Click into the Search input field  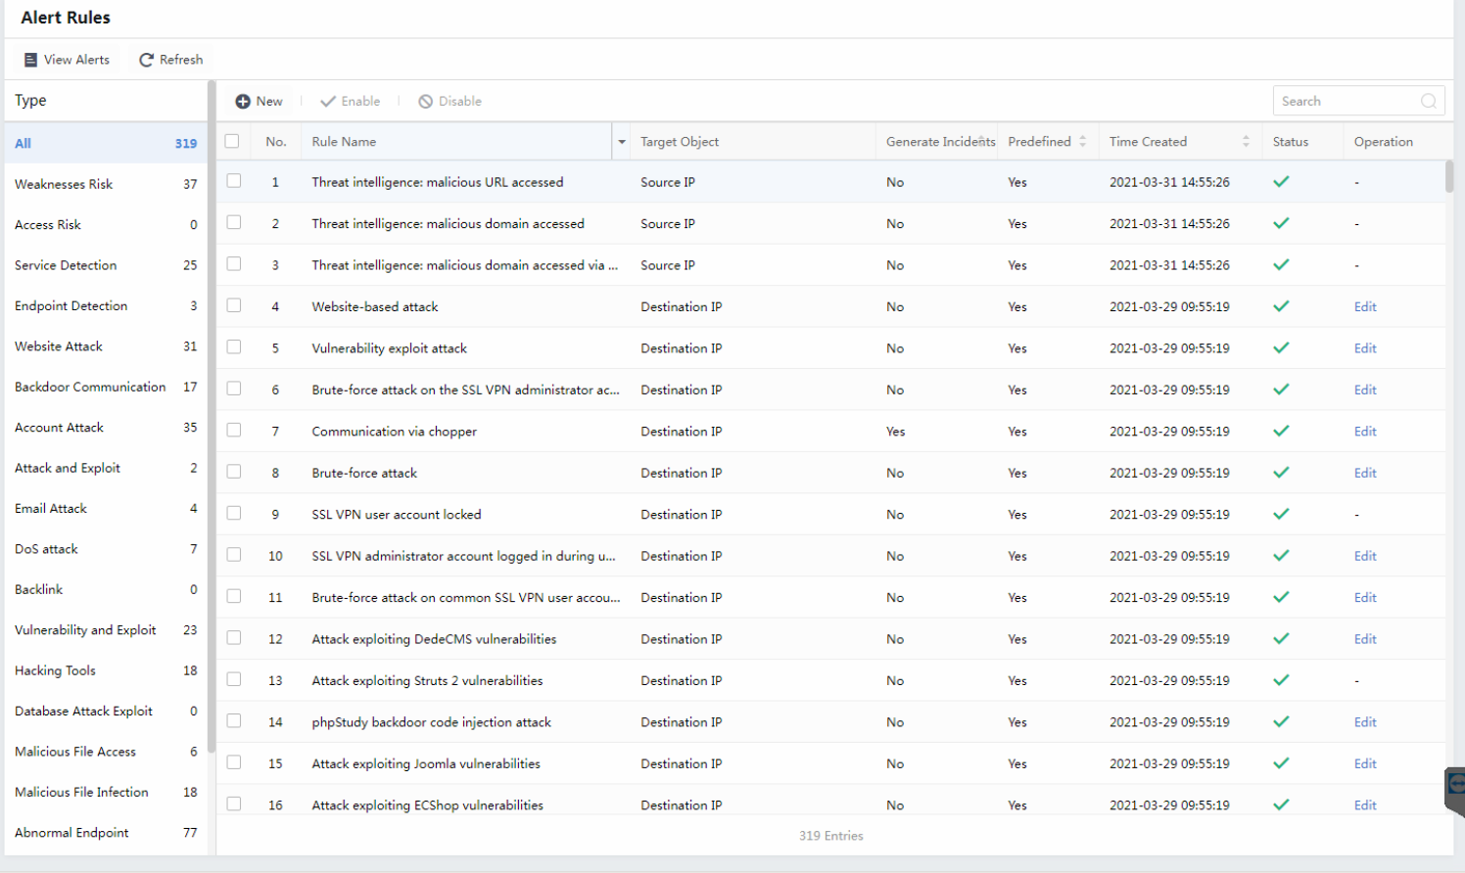point(1347,101)
